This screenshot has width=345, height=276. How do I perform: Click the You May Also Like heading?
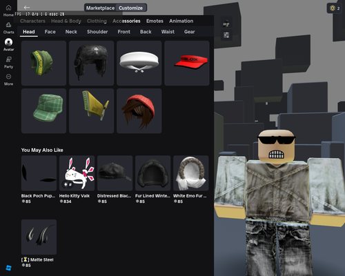pos(42,150)
